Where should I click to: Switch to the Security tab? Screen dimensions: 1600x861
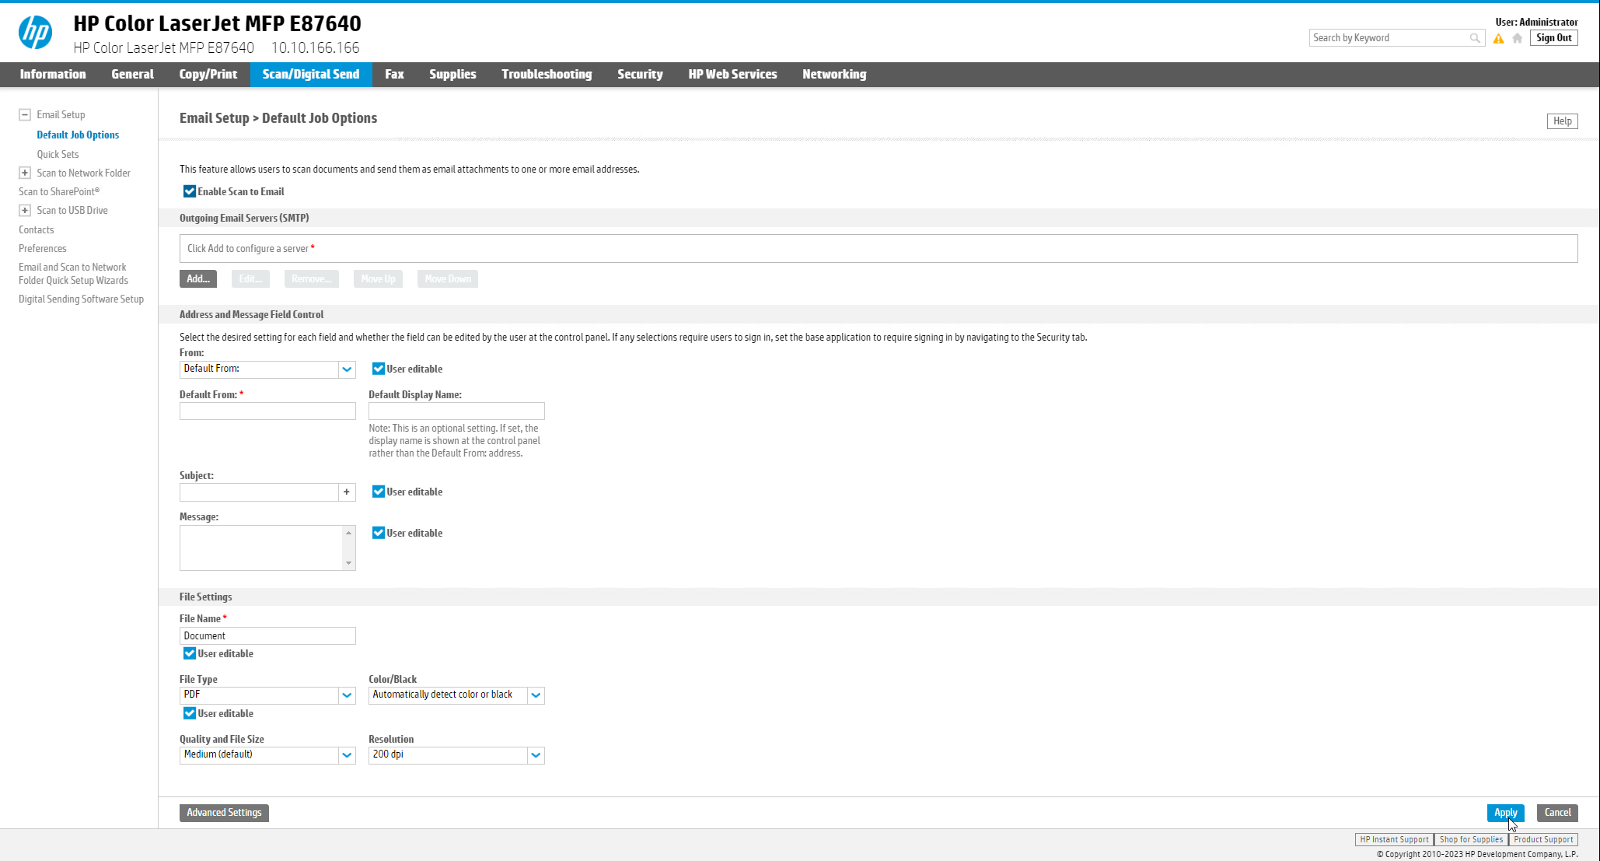640,75
